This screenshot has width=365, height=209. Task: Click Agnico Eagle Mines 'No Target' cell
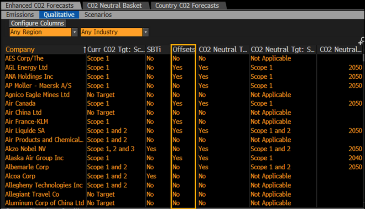click(101, 95)
